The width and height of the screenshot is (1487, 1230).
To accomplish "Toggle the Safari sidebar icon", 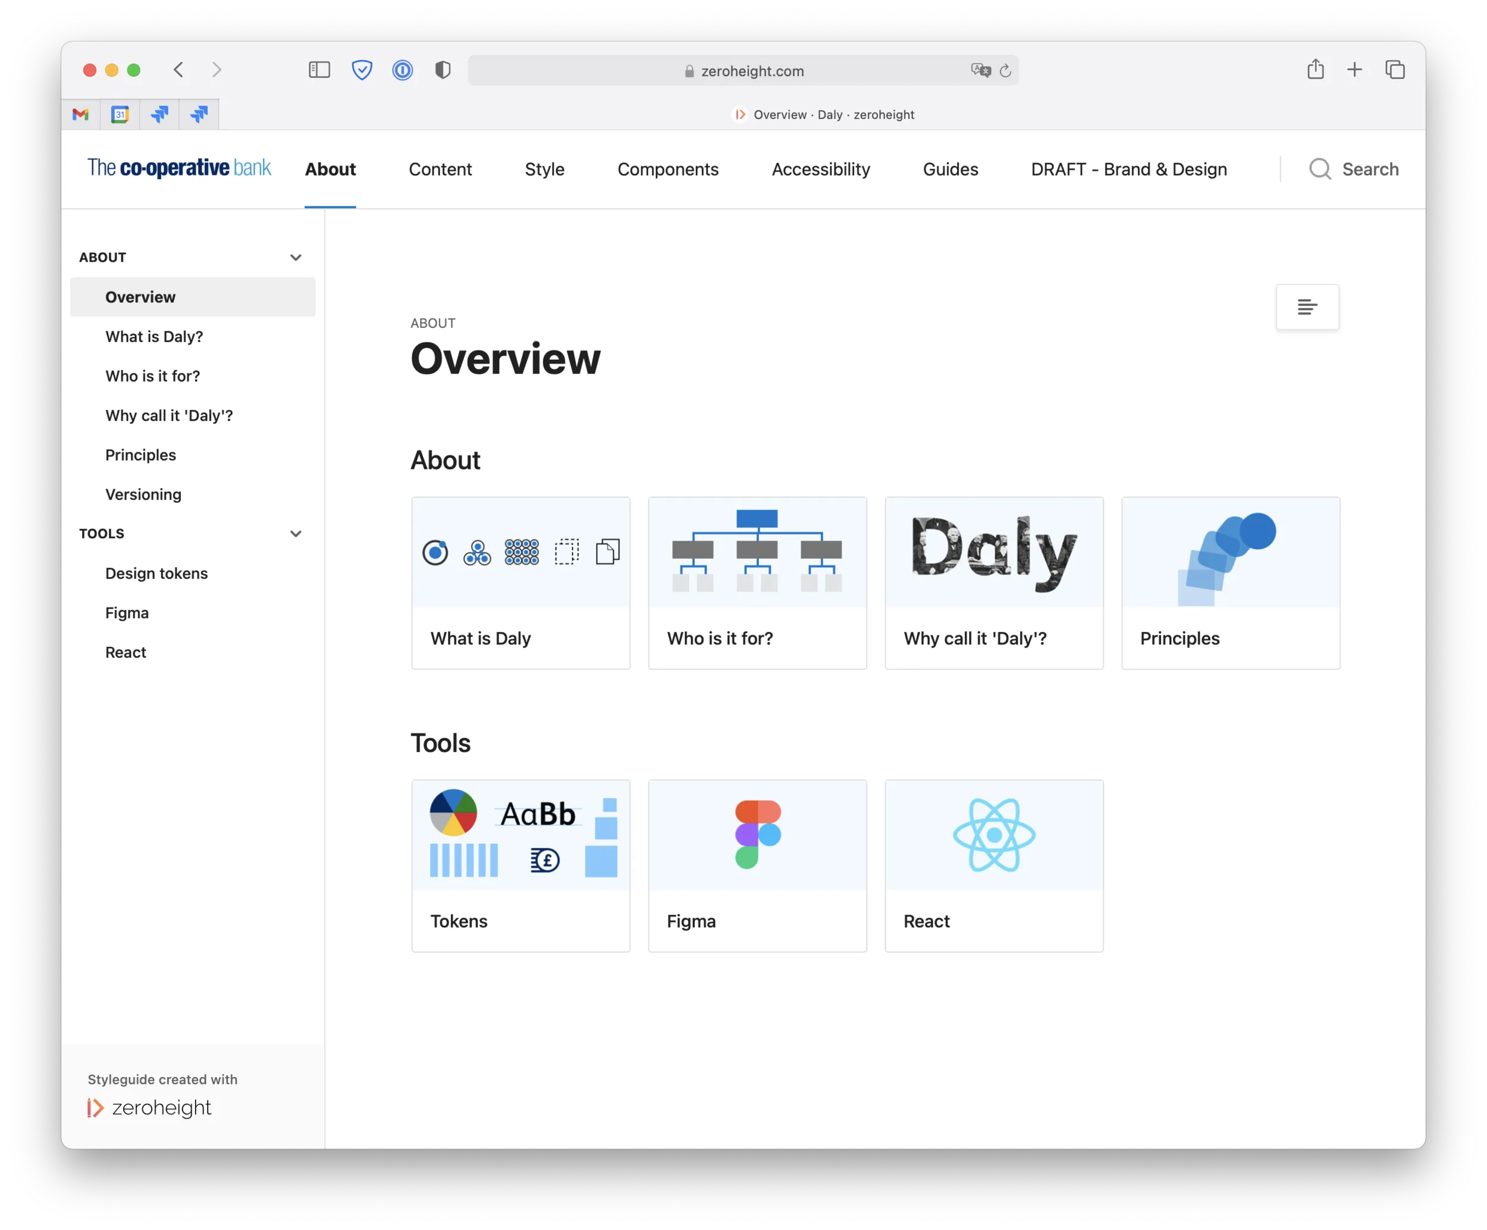I will pos(319,70).
